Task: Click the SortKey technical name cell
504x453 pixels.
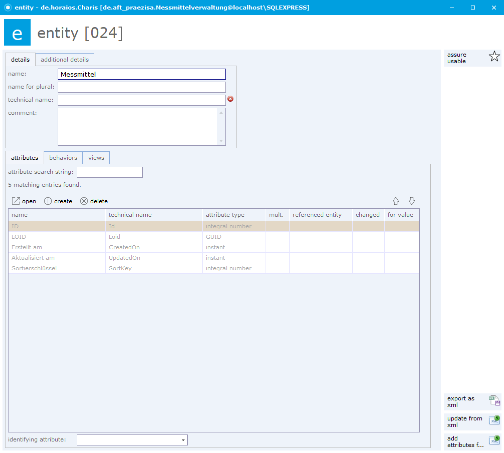Action: coord(154,268)
